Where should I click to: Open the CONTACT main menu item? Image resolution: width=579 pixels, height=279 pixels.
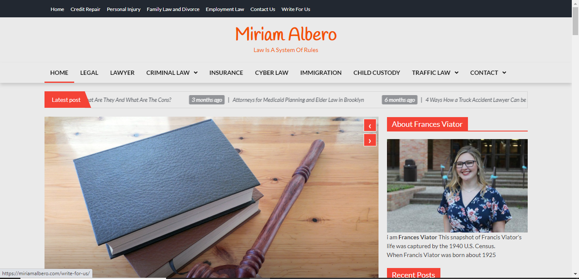pos(484,73)
